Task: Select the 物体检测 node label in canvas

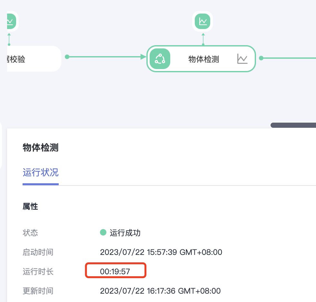Action: coord(203,59)
